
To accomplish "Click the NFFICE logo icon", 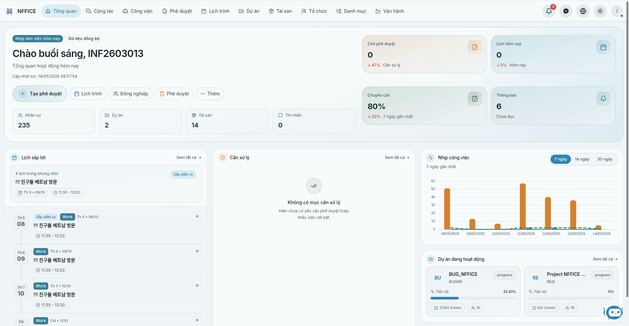I will click(x=10, y=11).
